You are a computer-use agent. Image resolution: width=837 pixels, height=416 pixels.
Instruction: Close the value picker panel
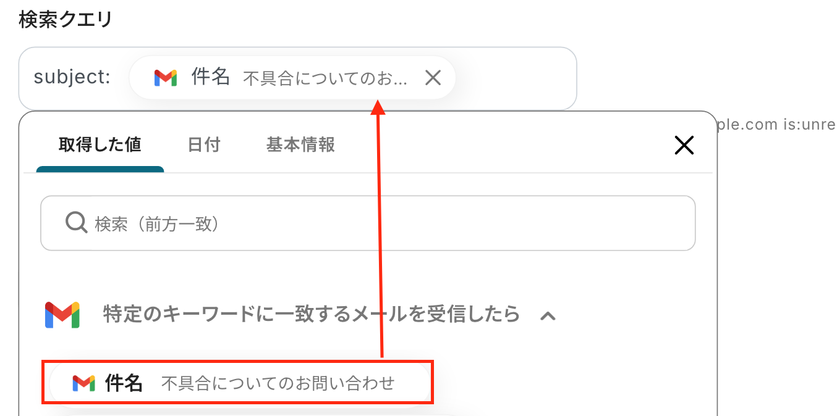pyautogui.click(x=684, y=145)
